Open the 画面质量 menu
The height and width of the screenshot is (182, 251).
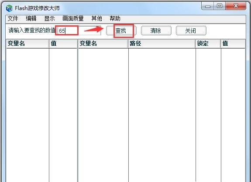pyautogui.click(x=73, y=19)
